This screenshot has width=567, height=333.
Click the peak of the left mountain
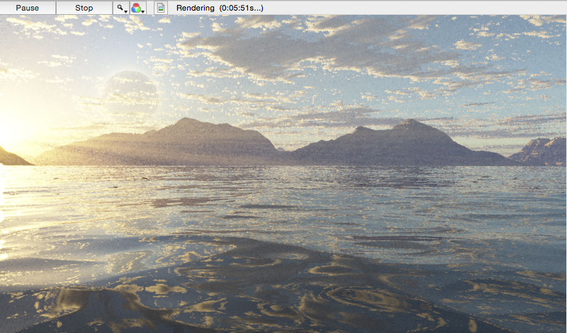tap(188, 121)
